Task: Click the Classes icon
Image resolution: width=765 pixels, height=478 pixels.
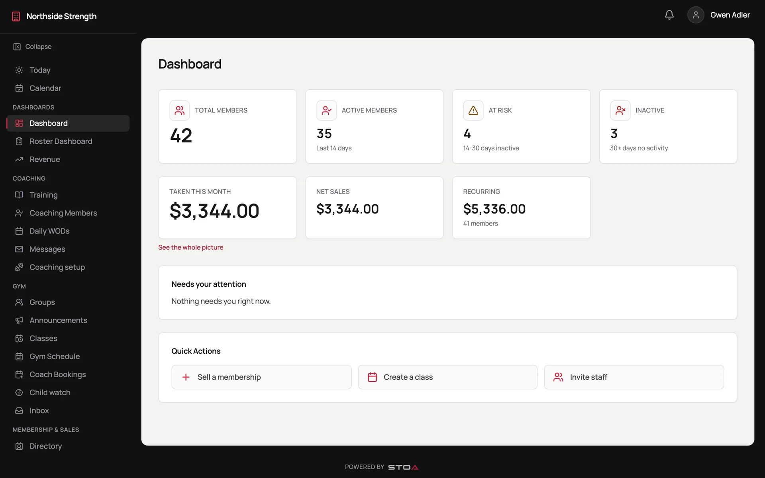Action: (19, 339)
